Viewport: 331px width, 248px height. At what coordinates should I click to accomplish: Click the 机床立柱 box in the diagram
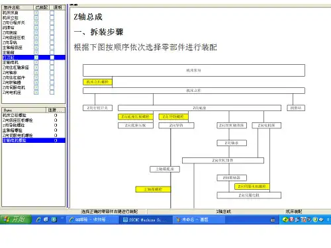(x=194, y=91)
